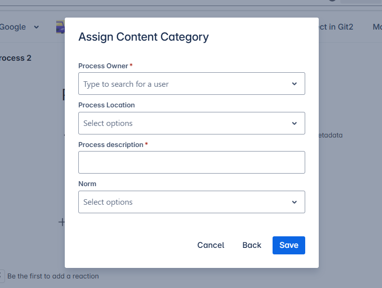The height and width of the screenshot is (288, 382).
Task: Click the Cancel button
Action: tap(210, 245)
